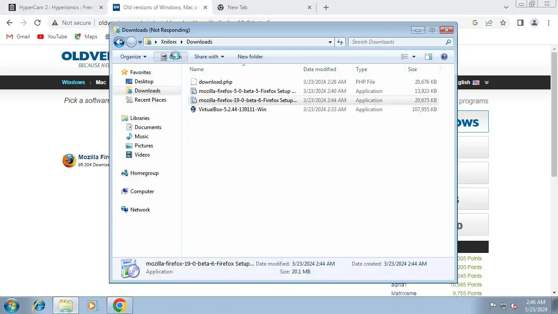Open a new Chrome tab with plus
The width and height of the screenshot is (558, 314).
[x=326, y=7]
